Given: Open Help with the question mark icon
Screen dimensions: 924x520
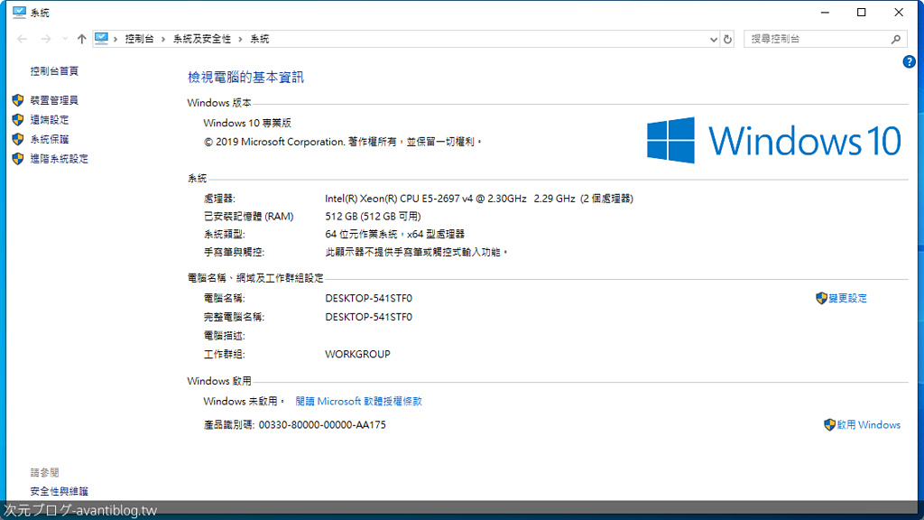Looking at the screenshot, I should [909, 62].
